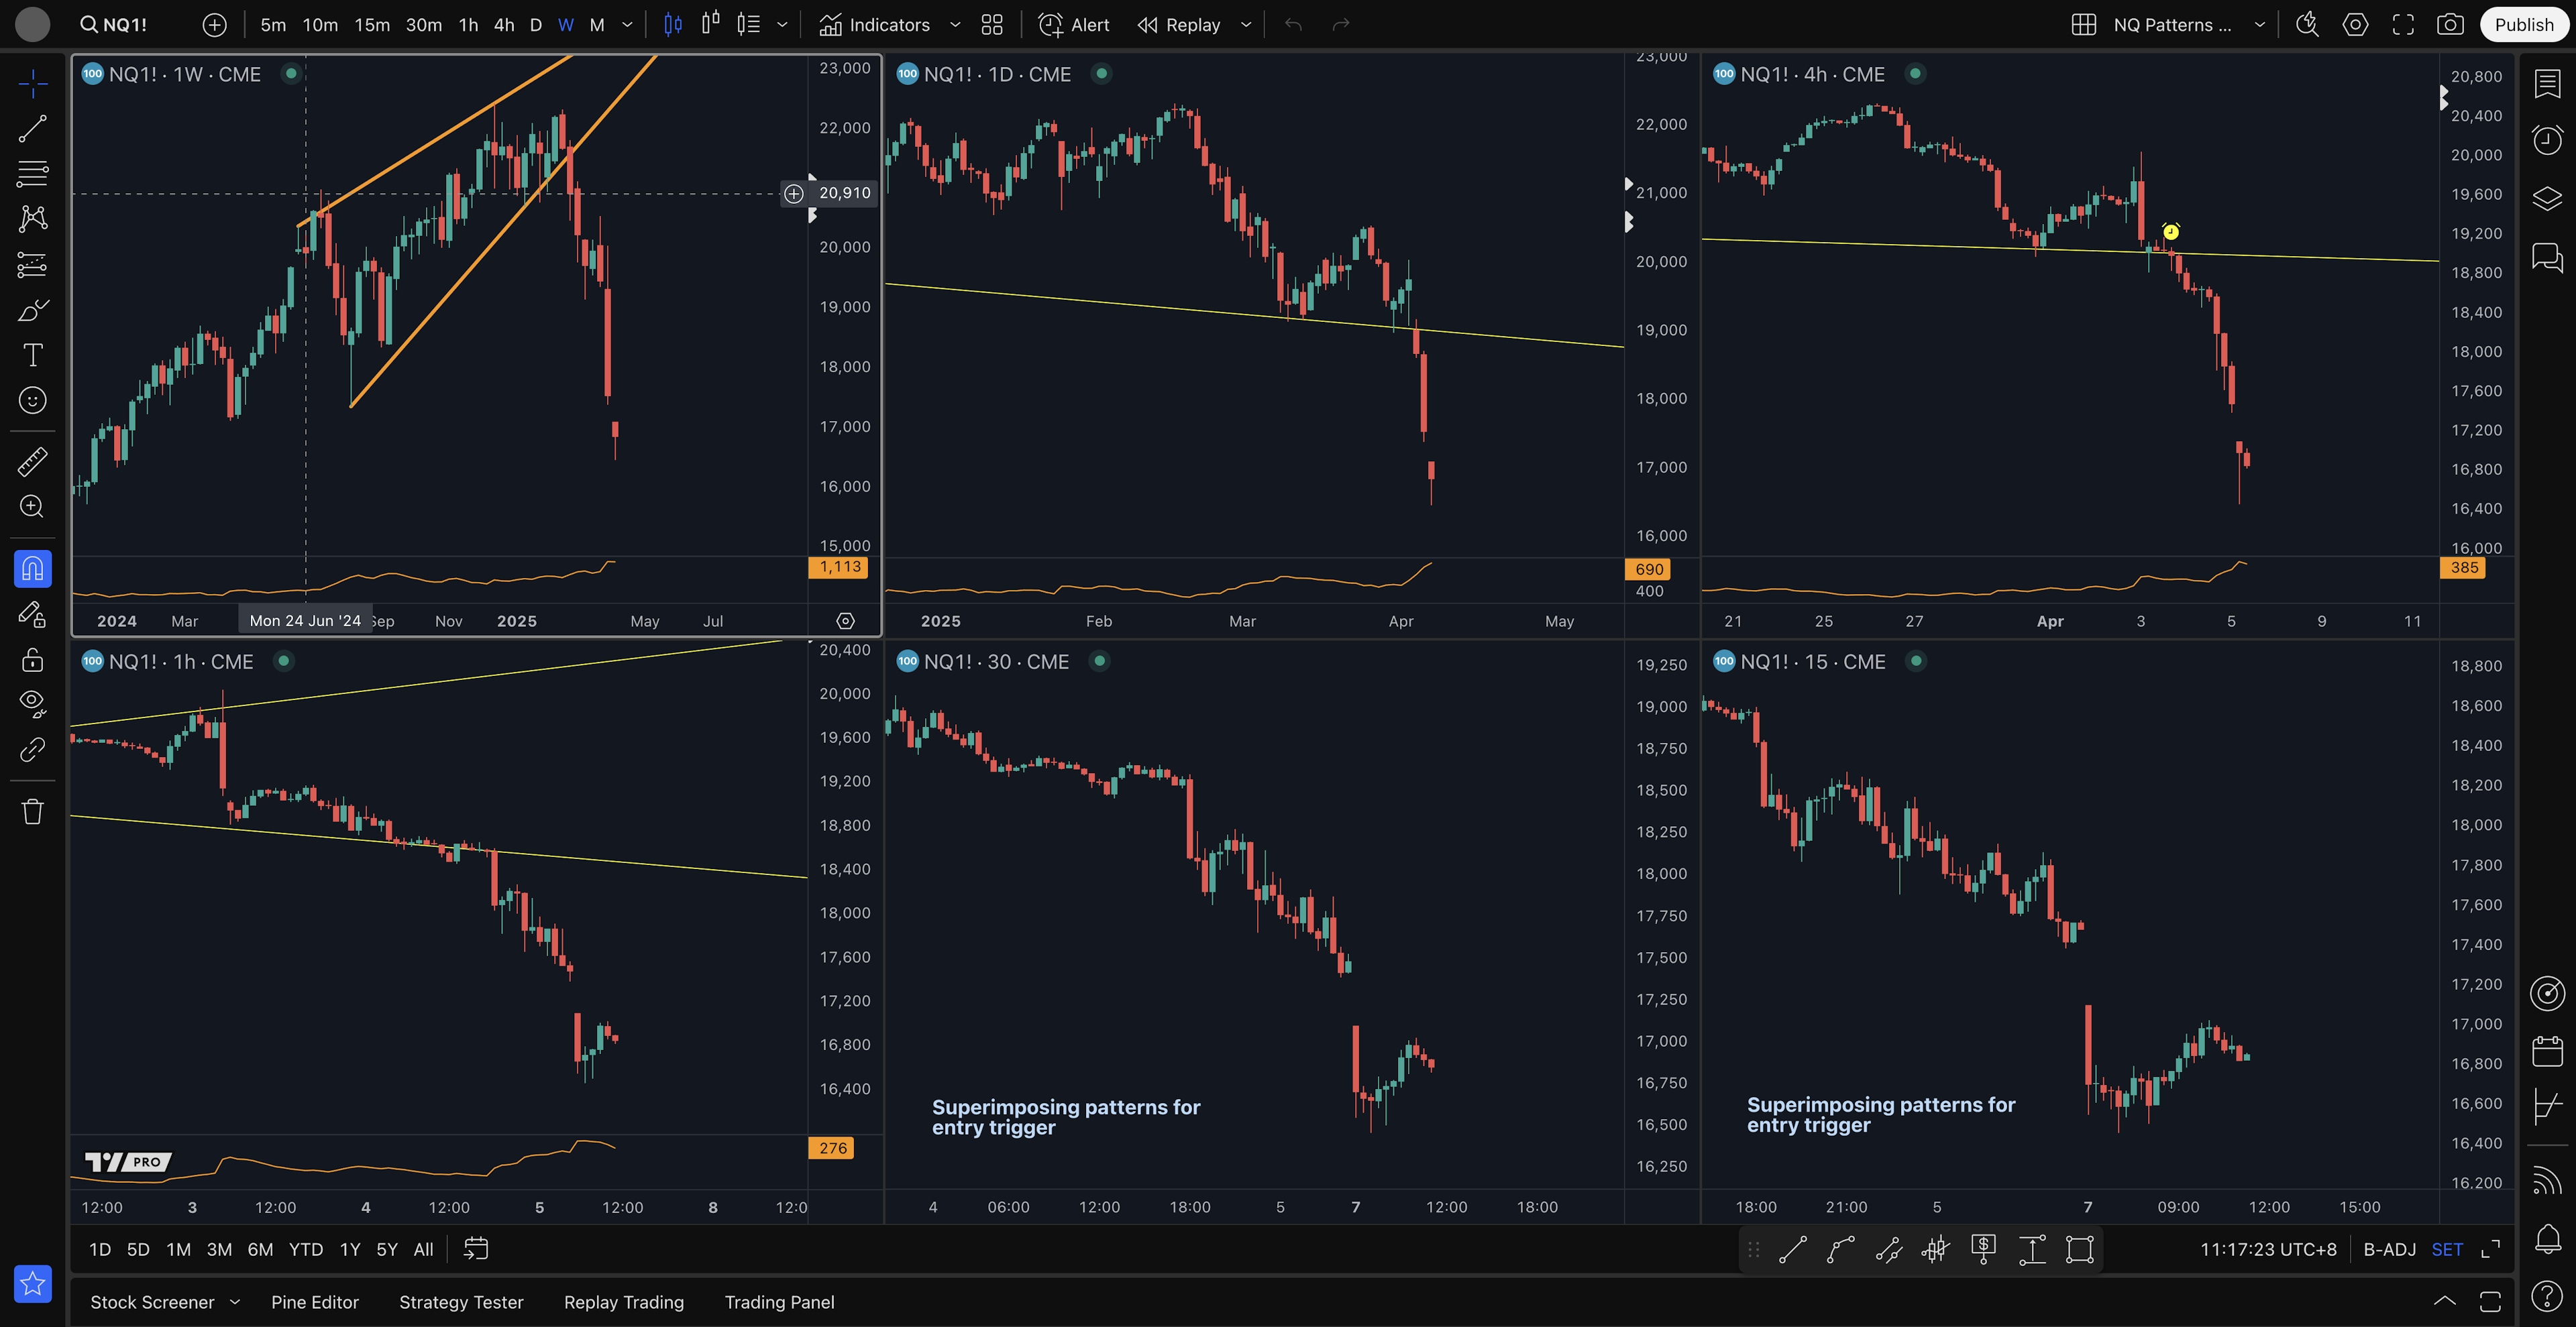The height and width of the screenshot is (1327, 2576).
Task: Click the Publish button
Action: [2523, 25]
